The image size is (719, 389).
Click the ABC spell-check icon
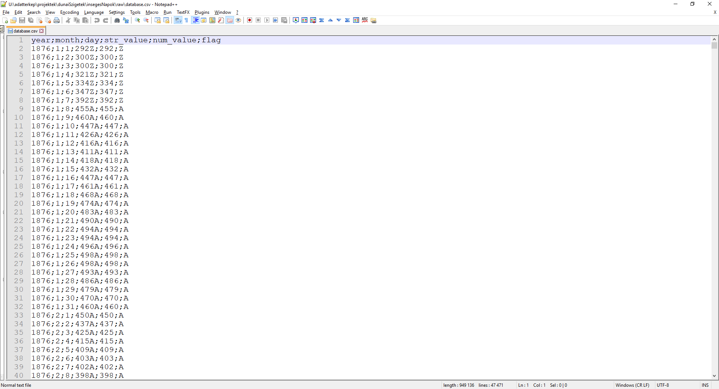[365, 20]
